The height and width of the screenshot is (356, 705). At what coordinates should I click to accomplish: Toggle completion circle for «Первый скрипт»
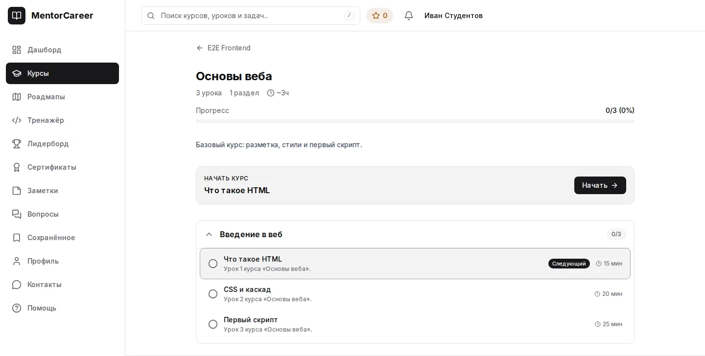click(213, 324)
